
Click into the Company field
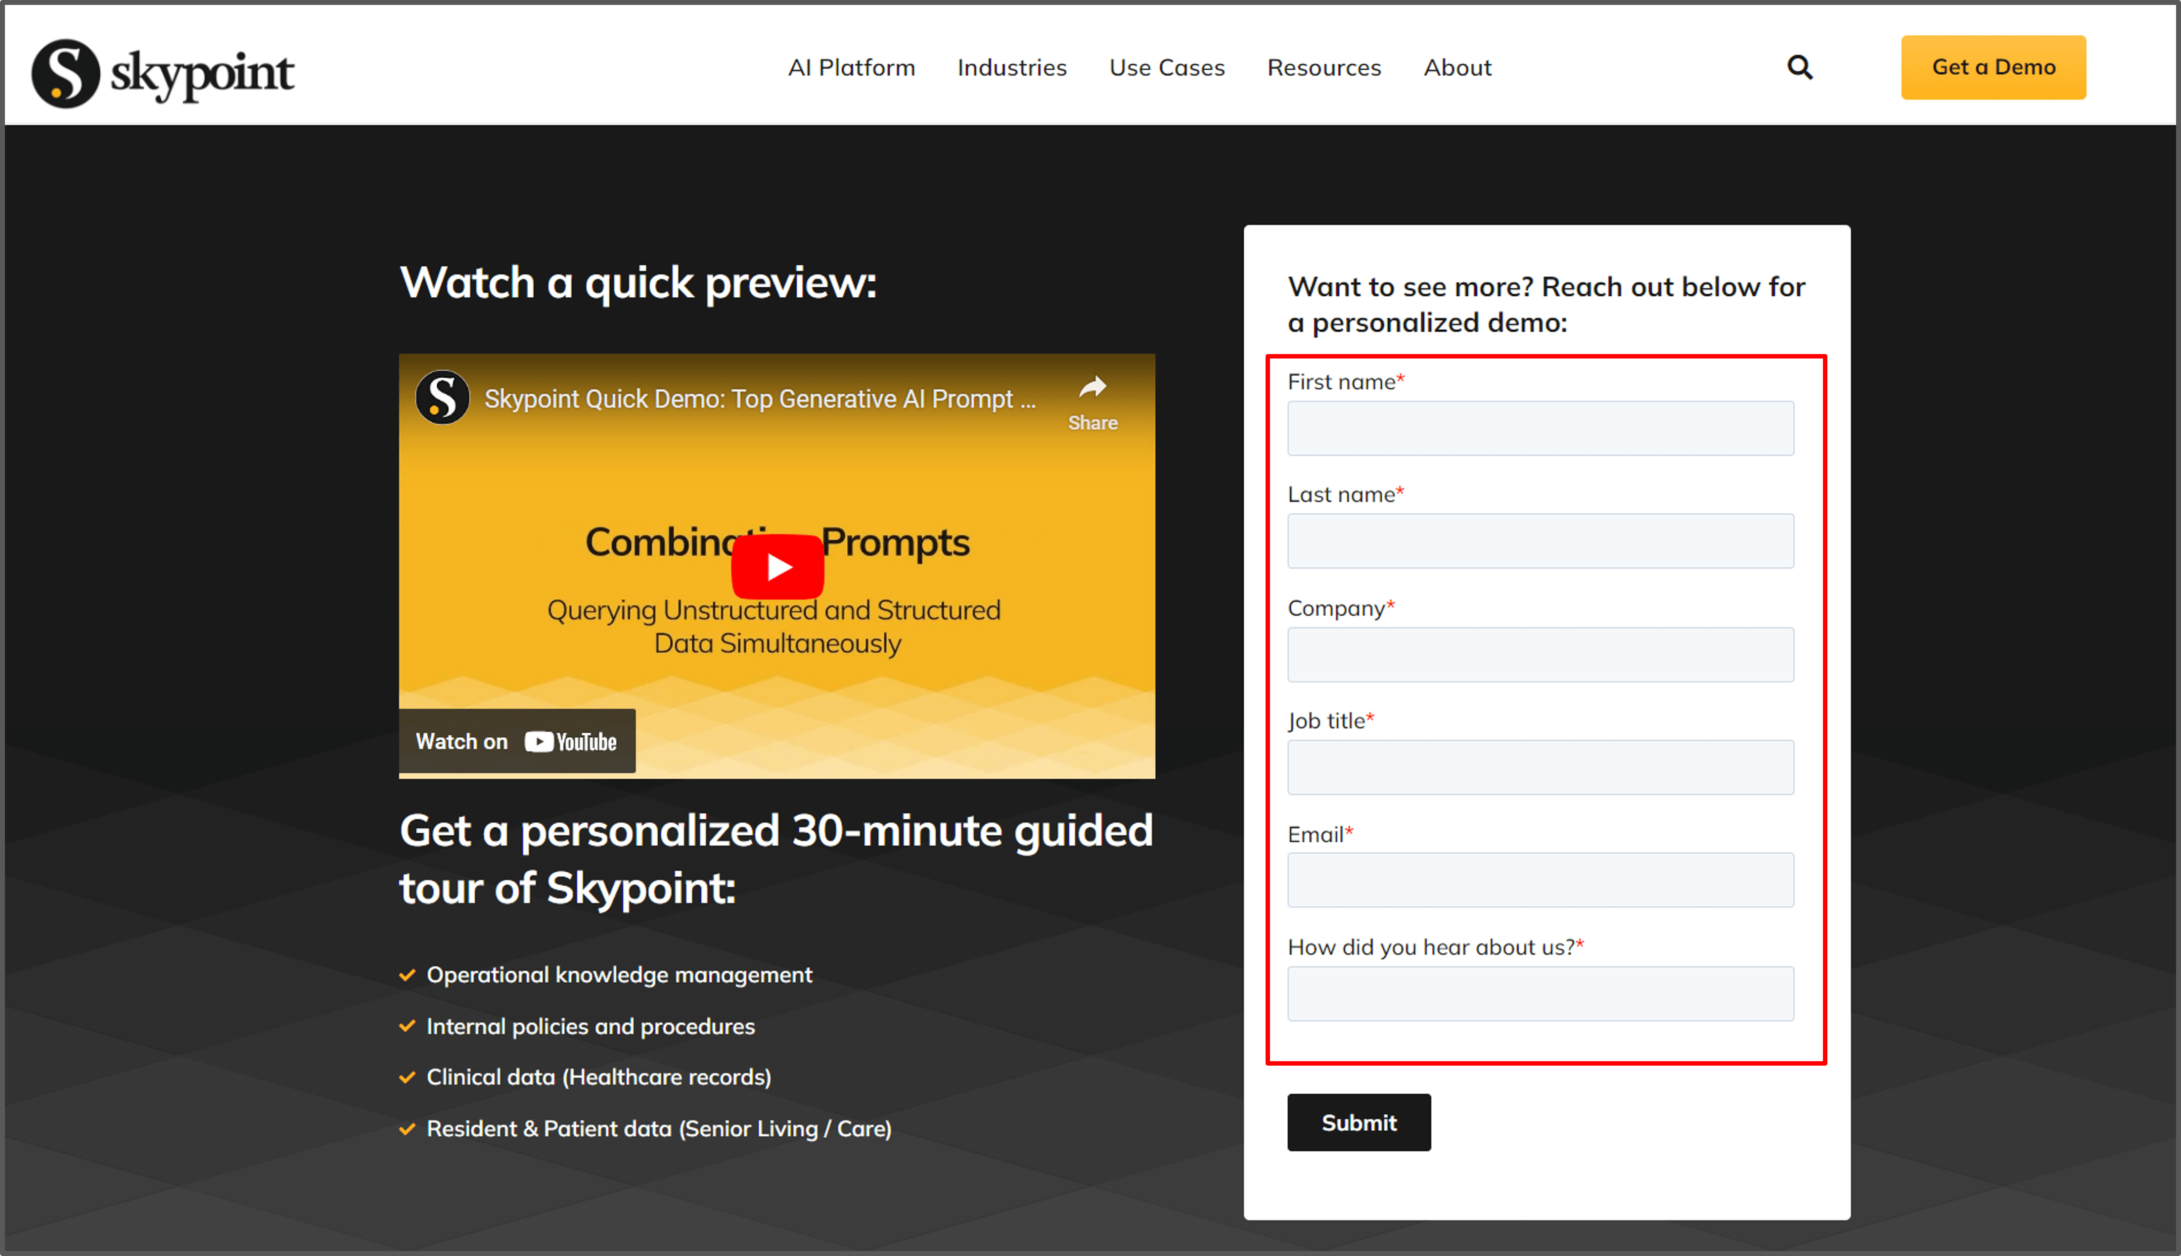click(1540, 655)
